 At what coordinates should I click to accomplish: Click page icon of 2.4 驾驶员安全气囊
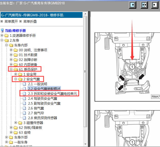(x=24, y=99)
